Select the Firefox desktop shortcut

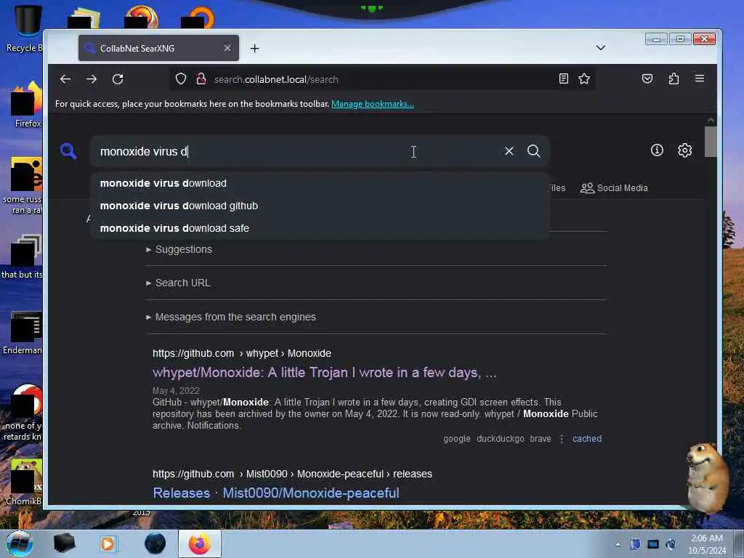click(28, 105)
